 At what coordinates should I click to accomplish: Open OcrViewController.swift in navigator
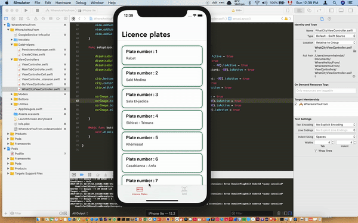point(37,84)
